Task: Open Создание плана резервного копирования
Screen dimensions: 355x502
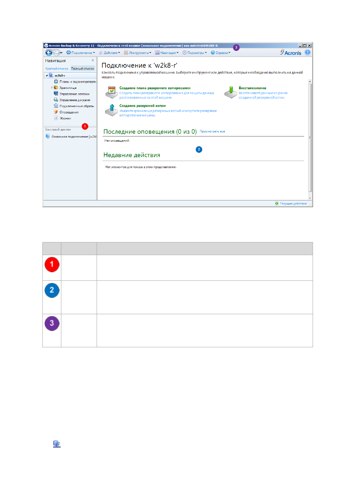Action: click(155, 88)
